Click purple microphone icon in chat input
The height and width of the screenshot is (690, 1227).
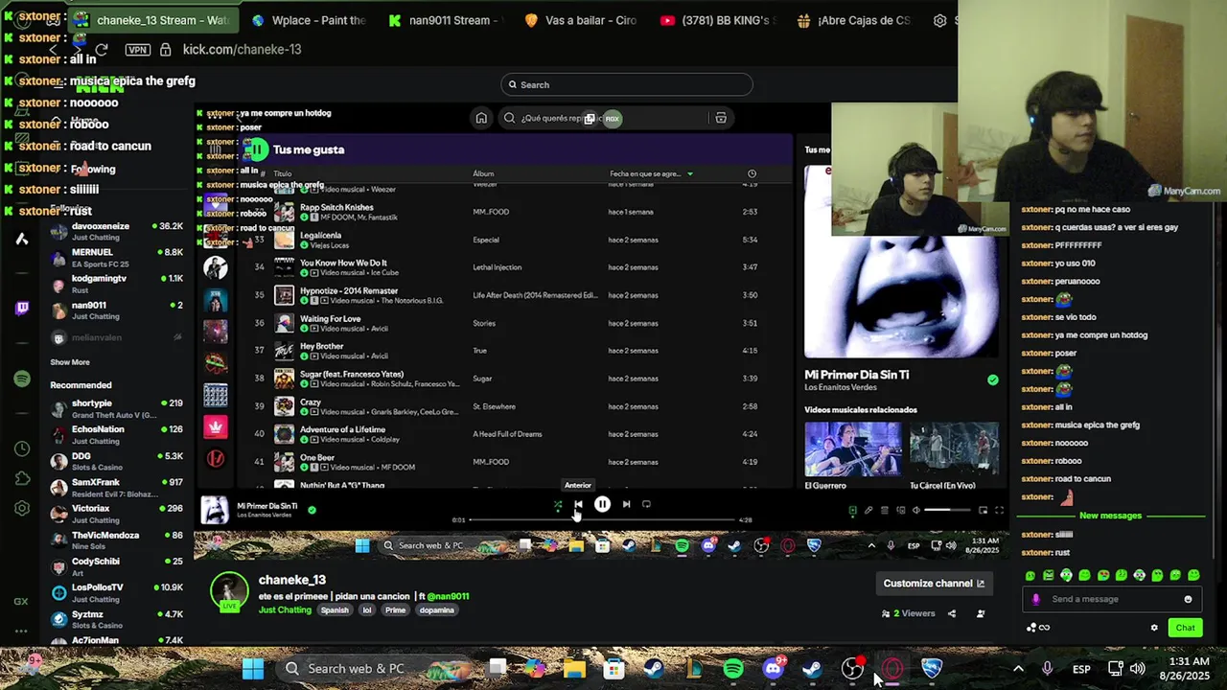click(1035, 599)
